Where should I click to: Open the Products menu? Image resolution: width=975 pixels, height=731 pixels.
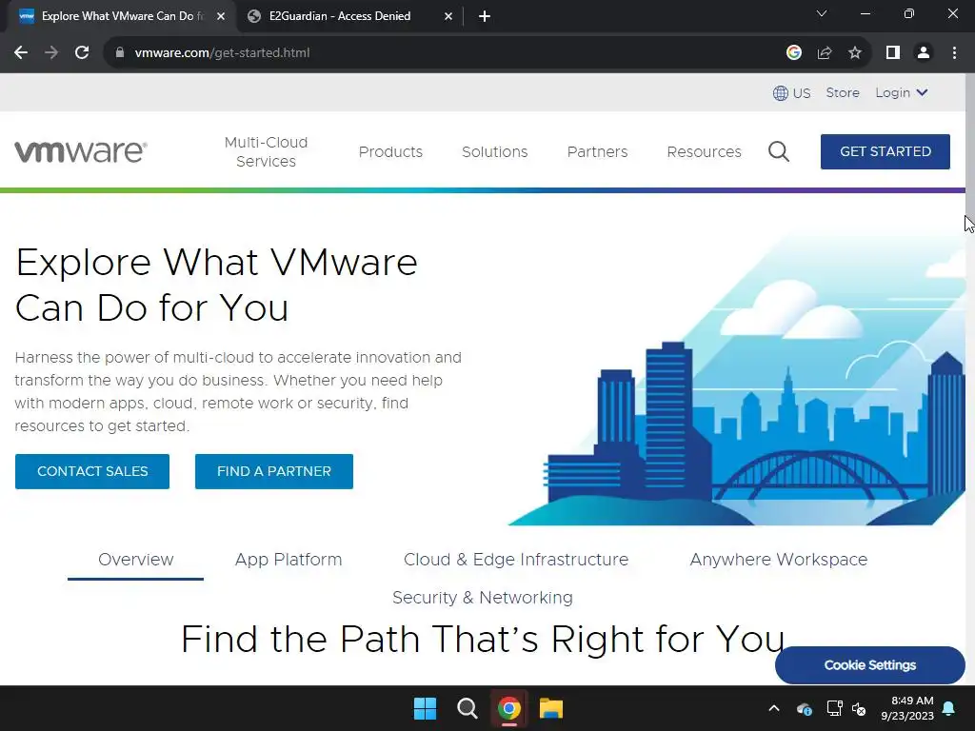point(390,151)
